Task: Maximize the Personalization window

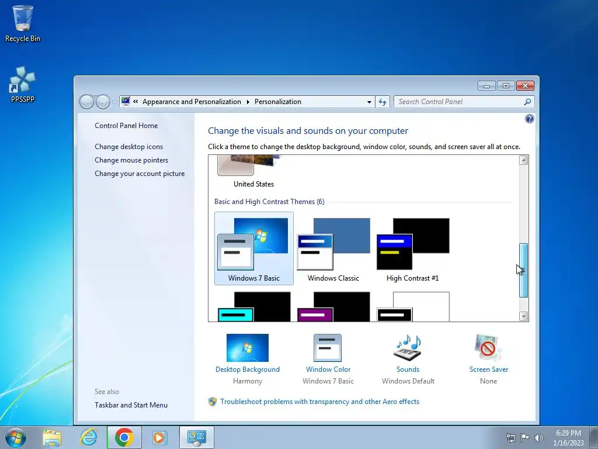Action: tap(506, 86)
